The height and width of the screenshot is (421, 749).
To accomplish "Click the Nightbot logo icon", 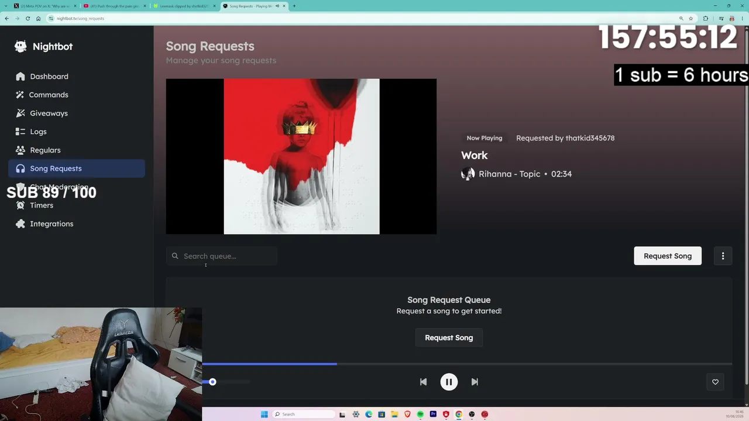I will tap(20, 46).
